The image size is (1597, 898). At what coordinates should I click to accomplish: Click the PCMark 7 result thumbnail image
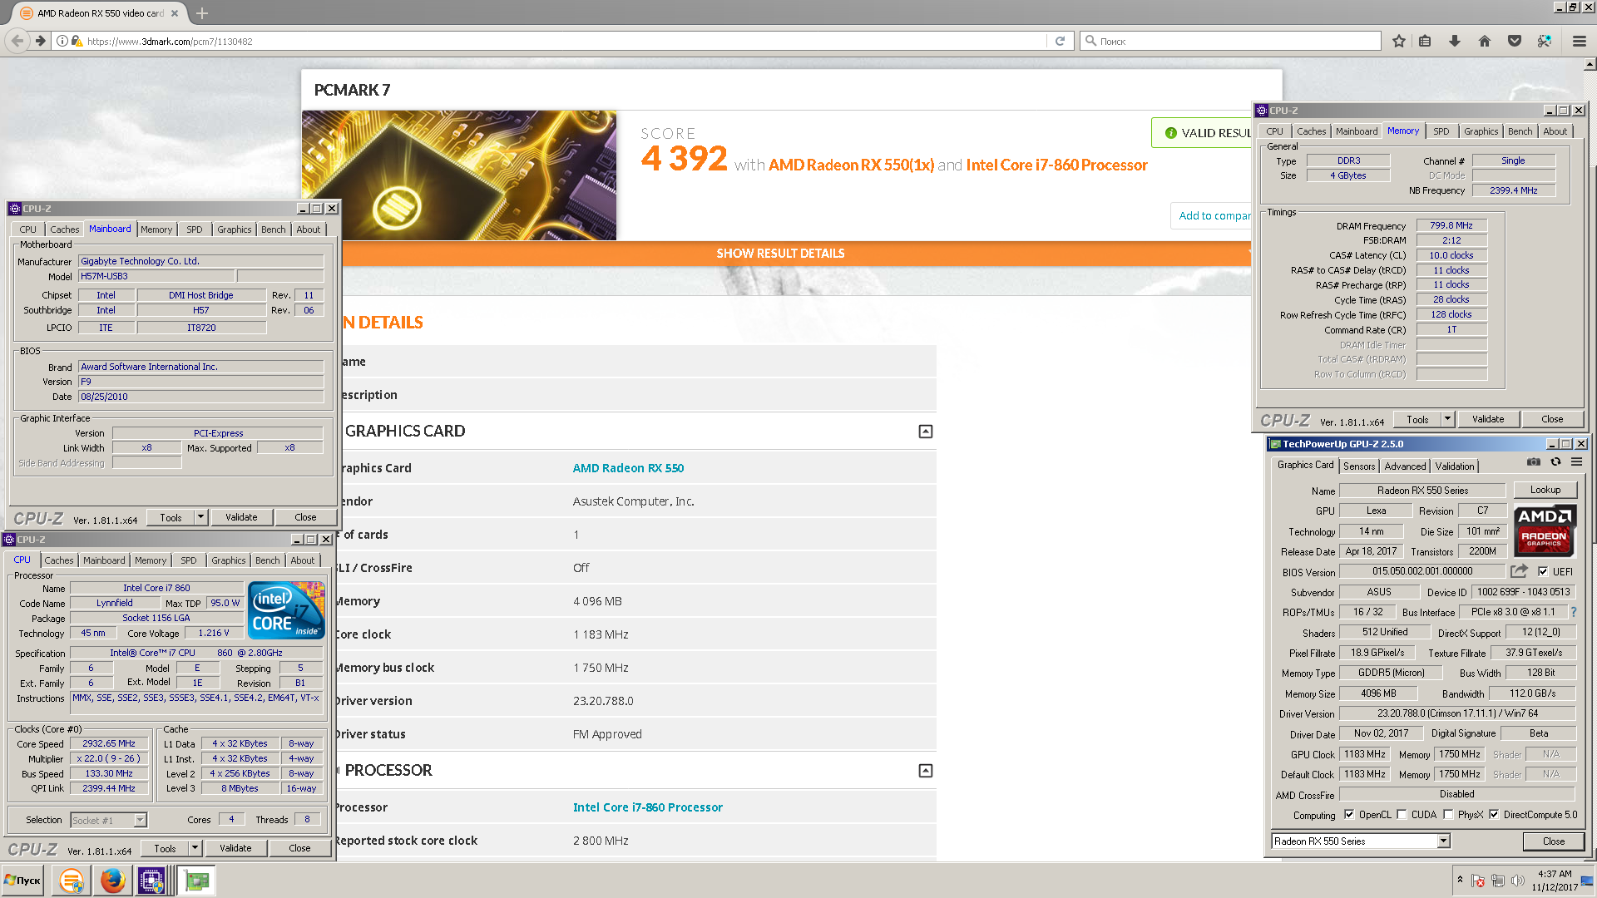459,175
